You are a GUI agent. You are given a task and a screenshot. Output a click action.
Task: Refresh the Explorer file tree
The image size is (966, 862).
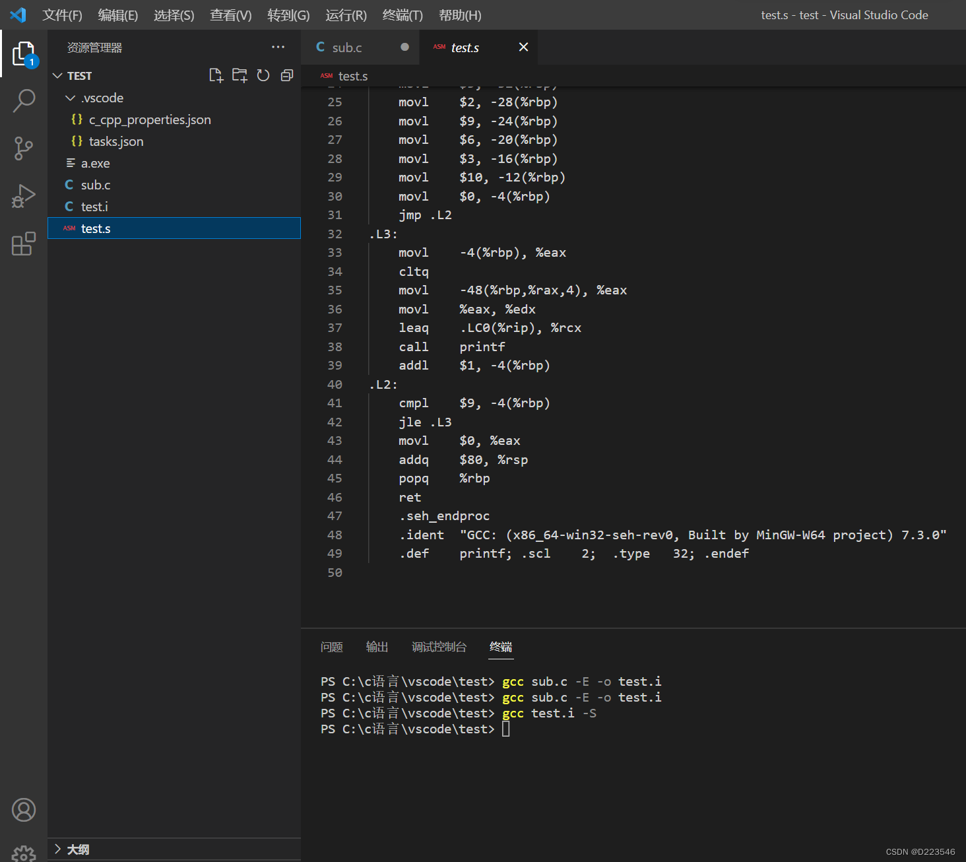click(263, 75)
